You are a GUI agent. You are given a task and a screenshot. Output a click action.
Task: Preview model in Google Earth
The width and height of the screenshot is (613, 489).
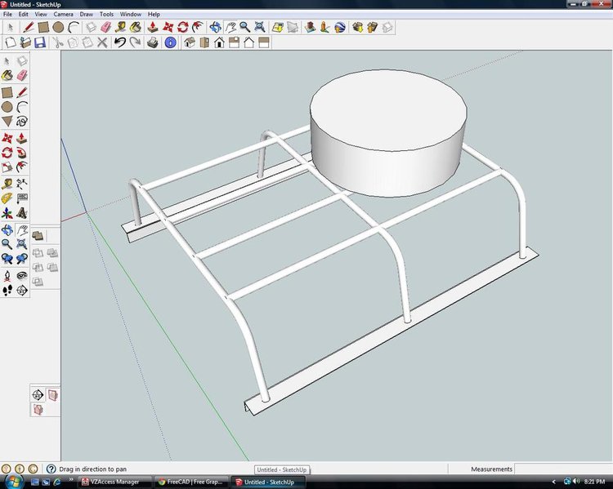click(340, 27)
